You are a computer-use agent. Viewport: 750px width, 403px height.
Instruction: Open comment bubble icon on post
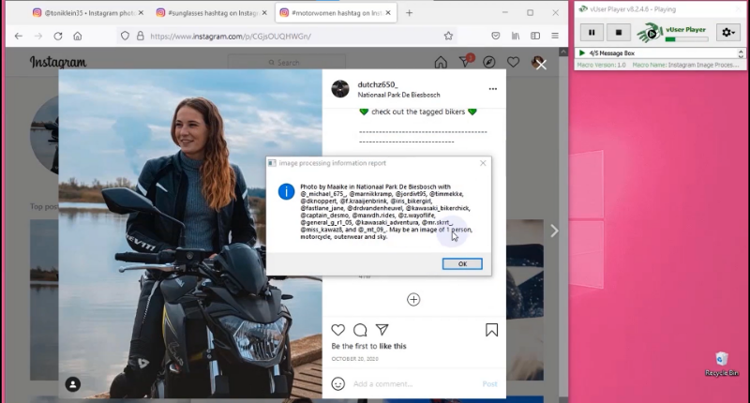[x=360, y=330]
